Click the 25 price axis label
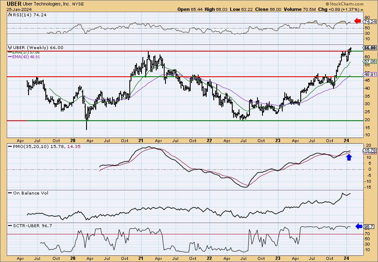 pos(367,112)
